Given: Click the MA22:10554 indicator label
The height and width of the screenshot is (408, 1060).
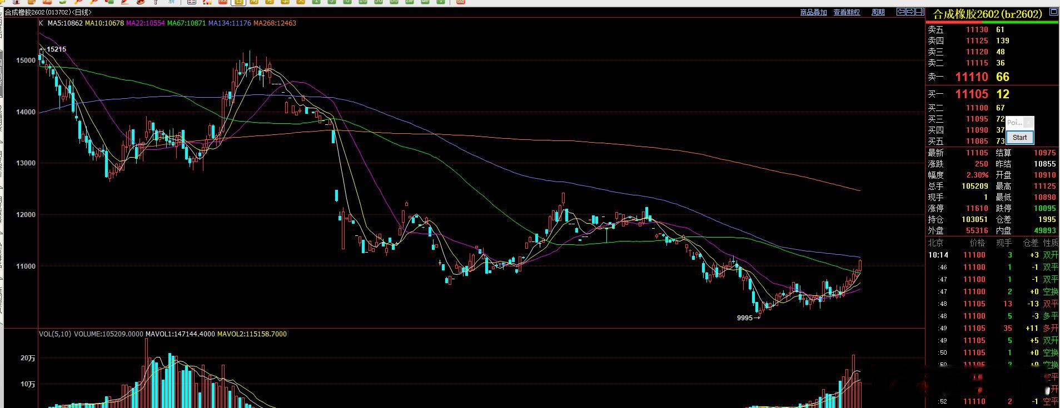Looking at the screenshot, I should pos(146,23).
